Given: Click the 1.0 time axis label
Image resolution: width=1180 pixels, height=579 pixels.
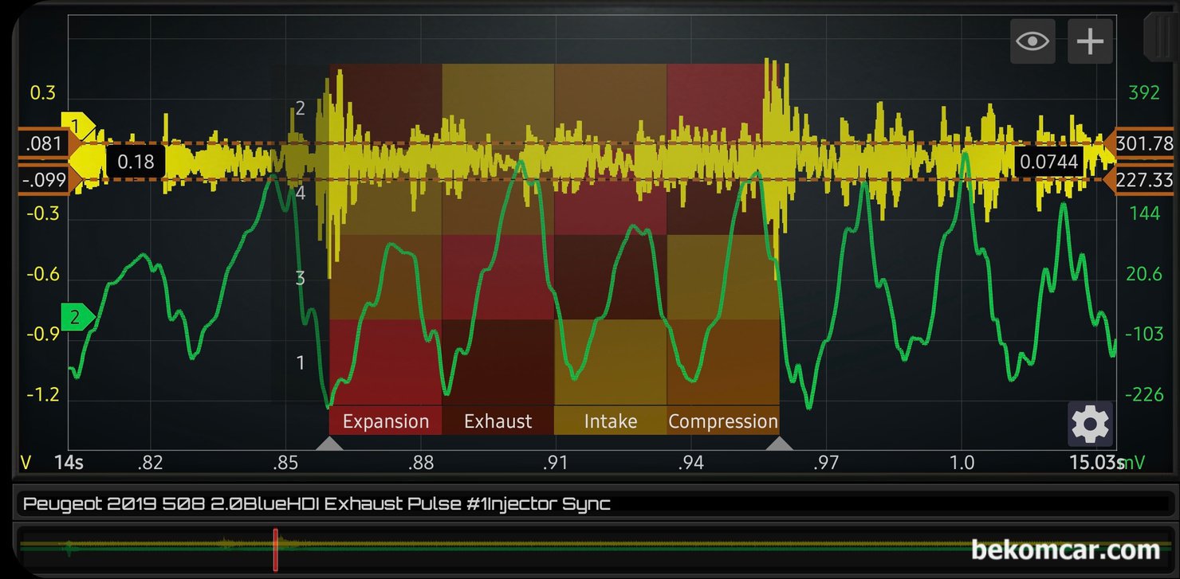Looking at the screenshot, I should (962, 463).
